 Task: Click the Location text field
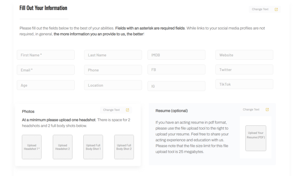(x=113, y=85)
